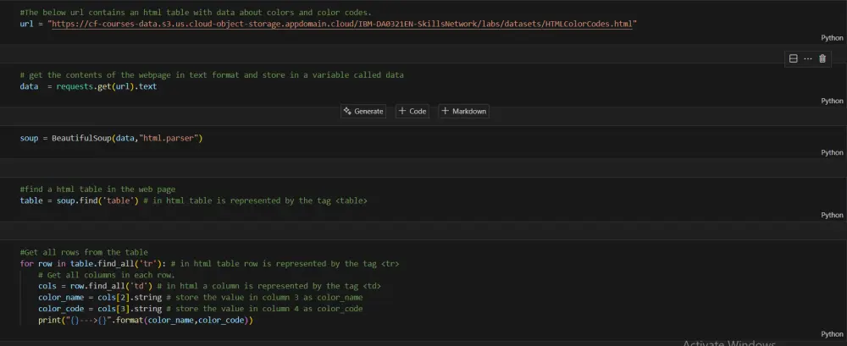The height and width of the screenshot is (346, 847).
Task: Open Python language picker of url cell
Action: (x=832, y=38)
